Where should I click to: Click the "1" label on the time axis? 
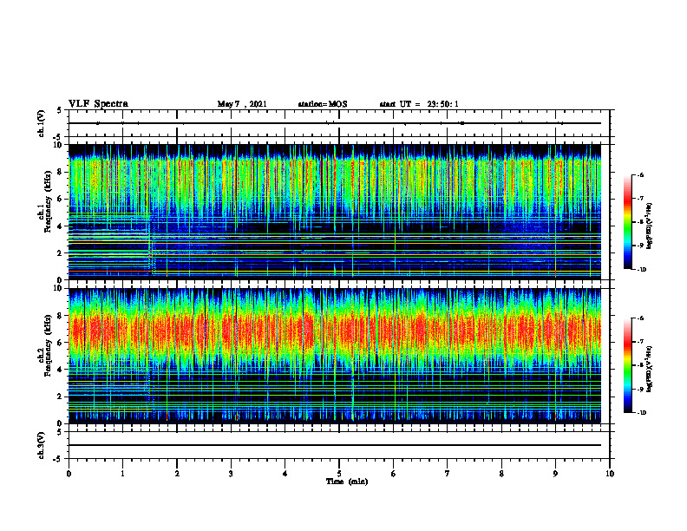[122, 474]
